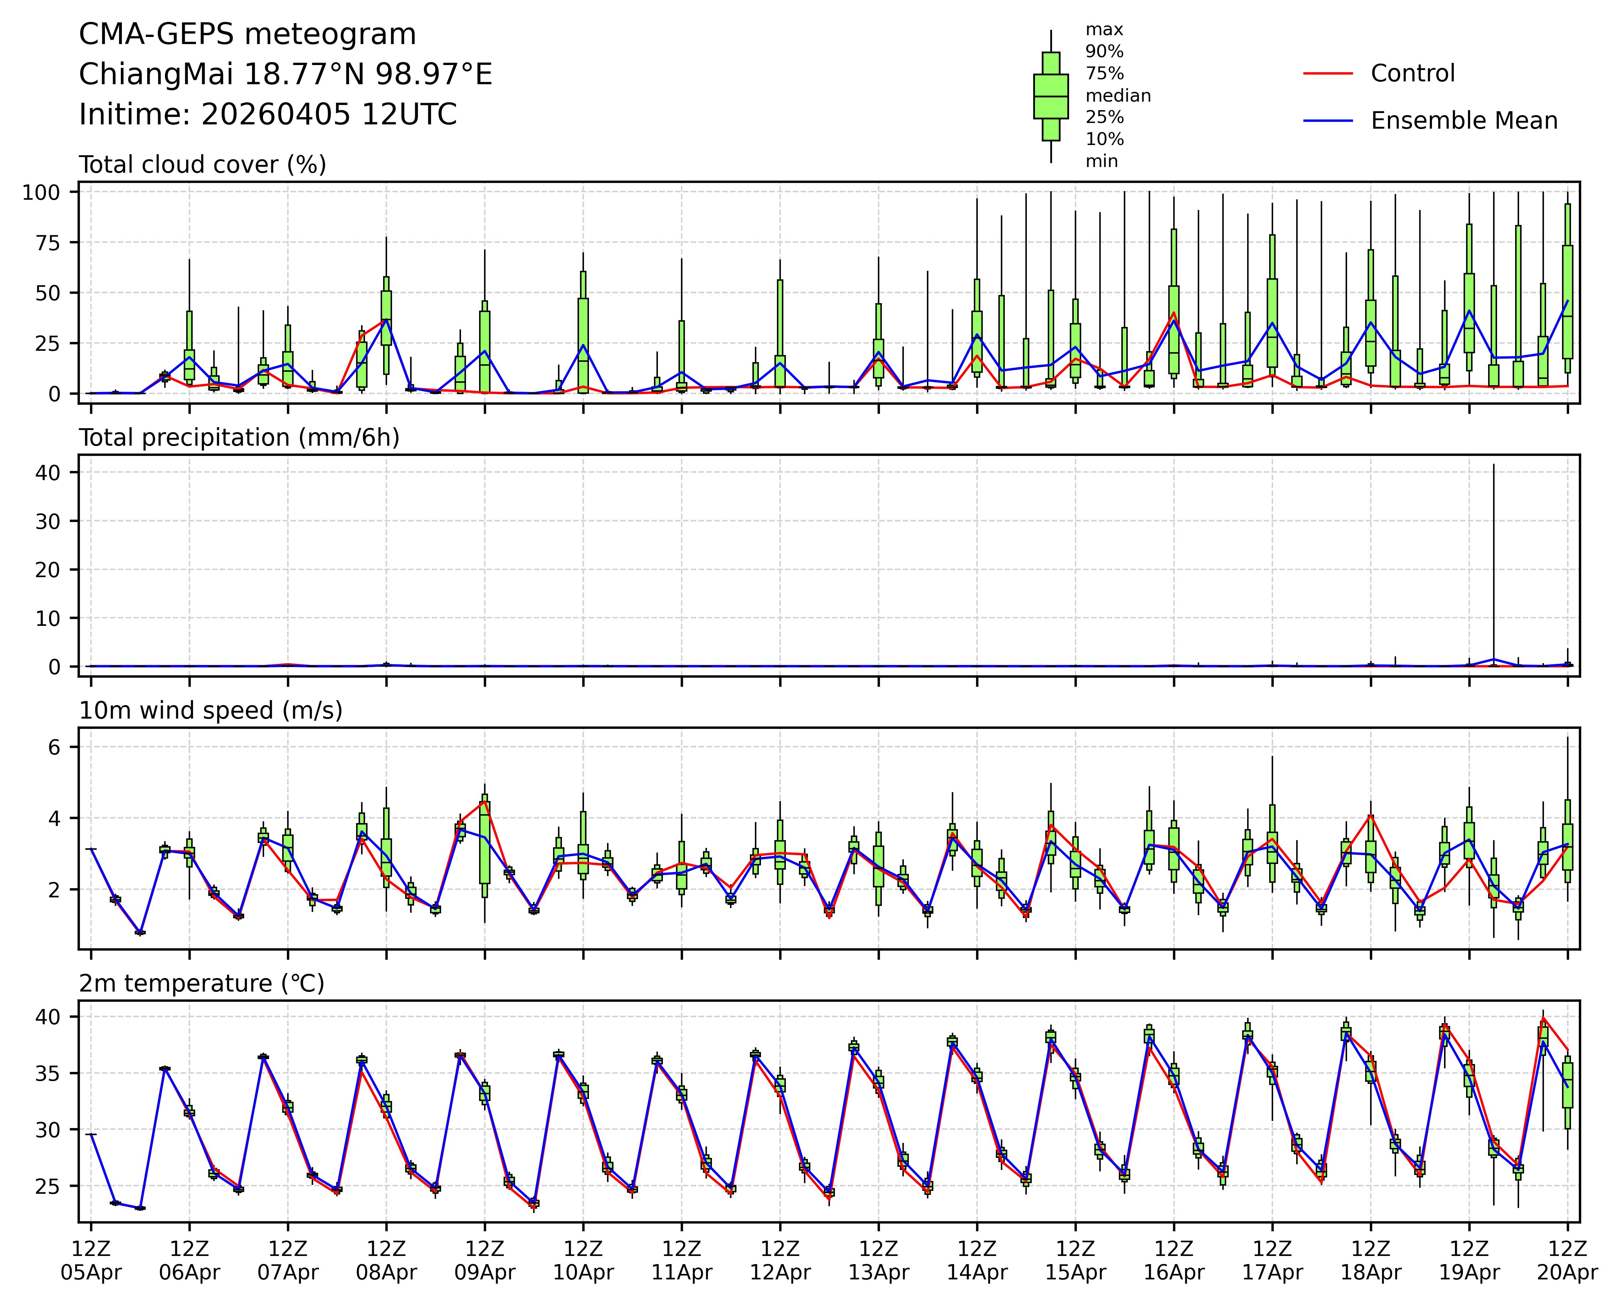Click the 12Z 20Apr axis label
The width and height of the screenshot is (1620, 1305).
coord(1567,1261)
